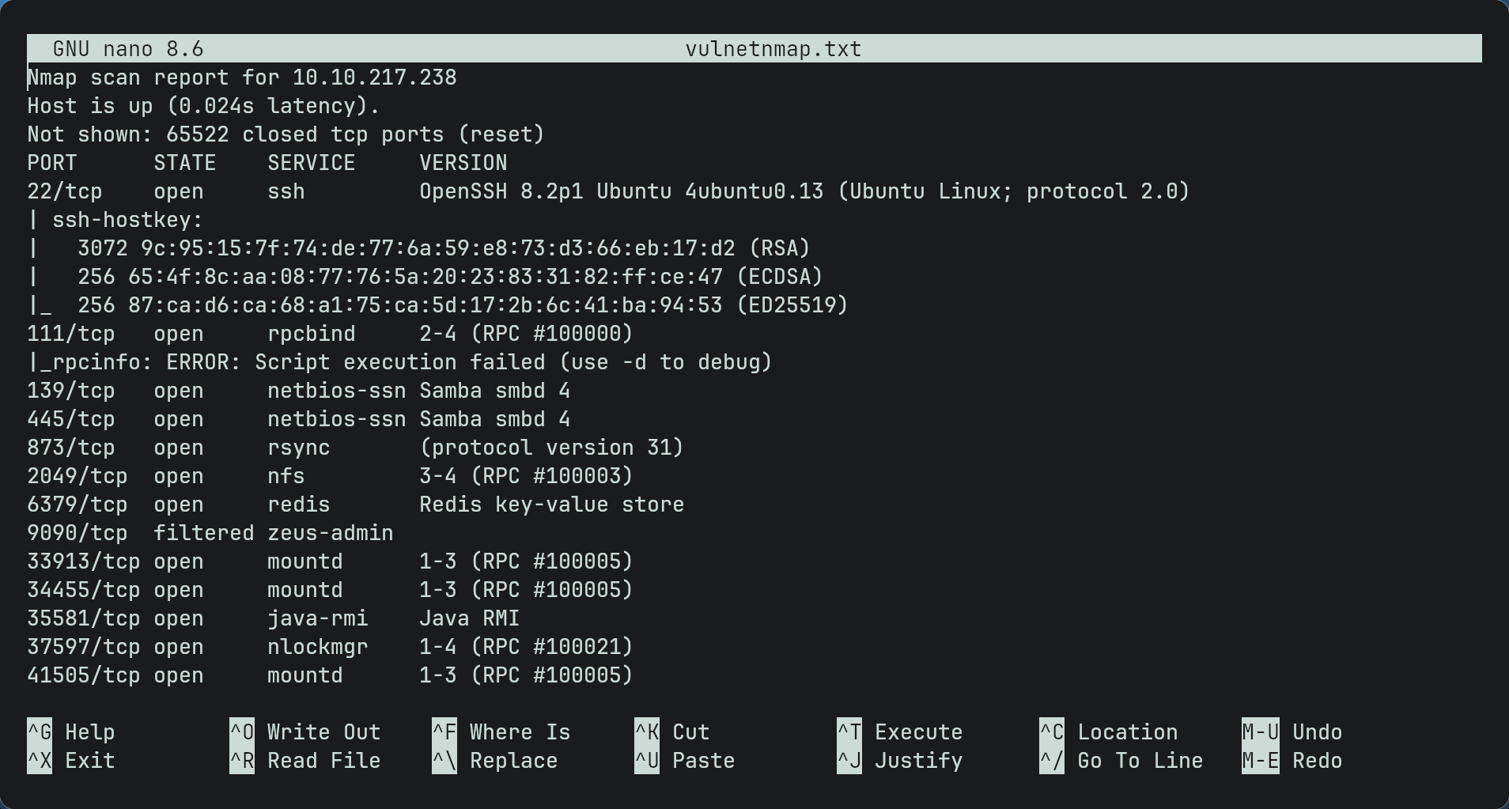Click the 37597/tcp port entry
The height and width of the screenshot is (809, 1509).
[x=84, y=647]
